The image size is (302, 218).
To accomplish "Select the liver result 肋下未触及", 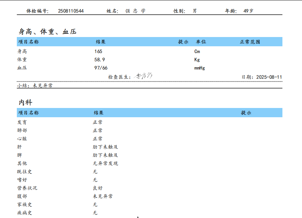I will click(x=105, y=147).
